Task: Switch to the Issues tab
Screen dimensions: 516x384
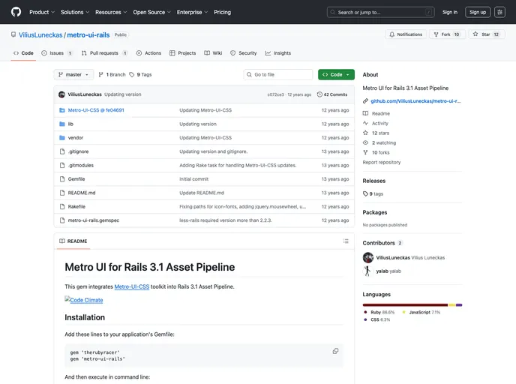Action: (x=57, y=53)
